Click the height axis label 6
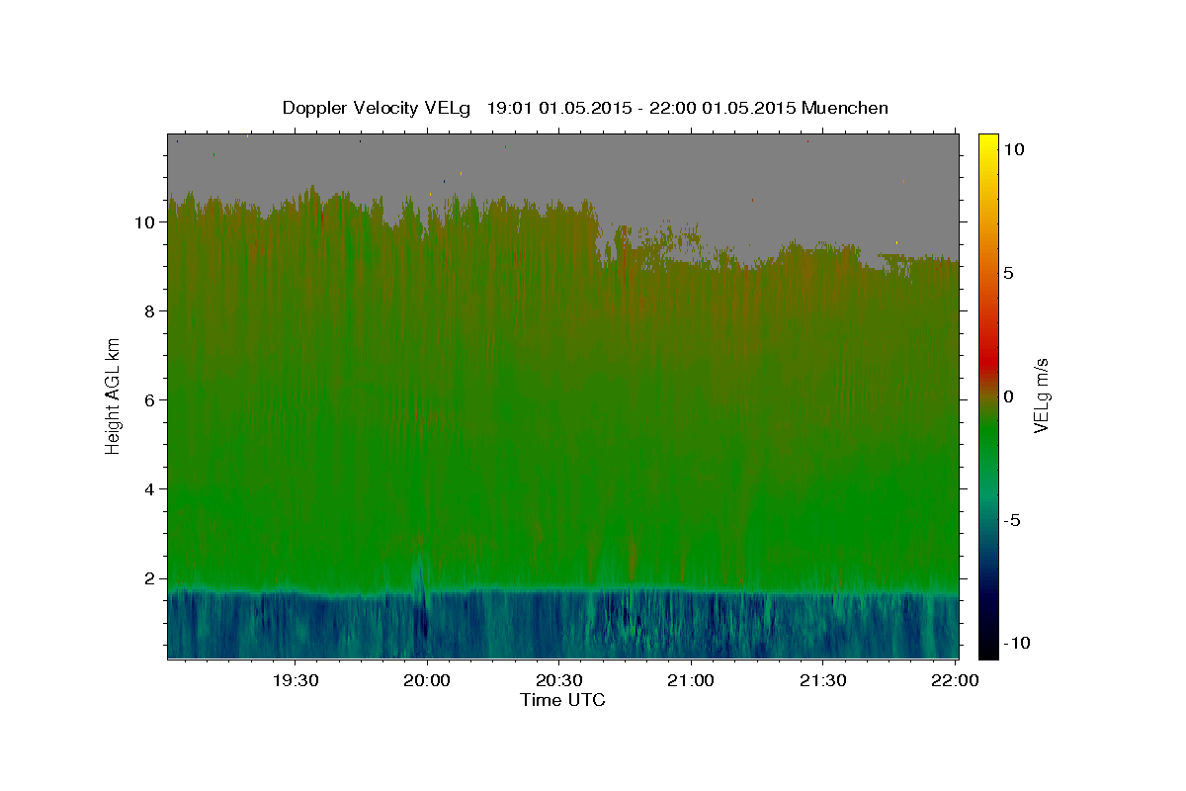1186x791 pixels. (150, 400)
